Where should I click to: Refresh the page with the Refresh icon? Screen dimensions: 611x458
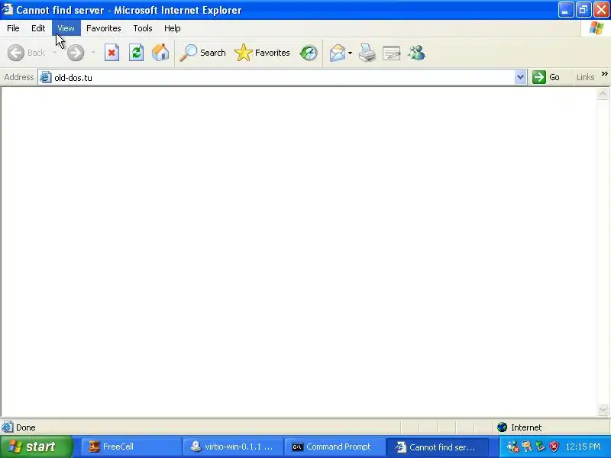click(x=136, y=53)
